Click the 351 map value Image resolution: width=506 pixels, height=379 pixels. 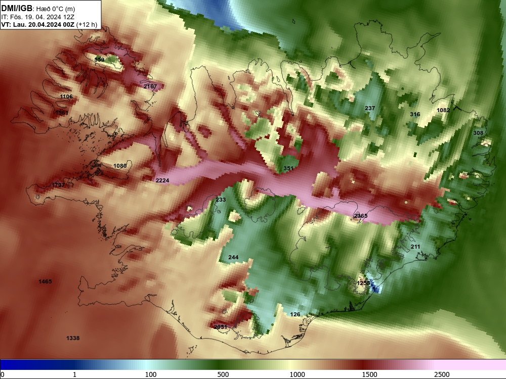click(x=288, y=168)
